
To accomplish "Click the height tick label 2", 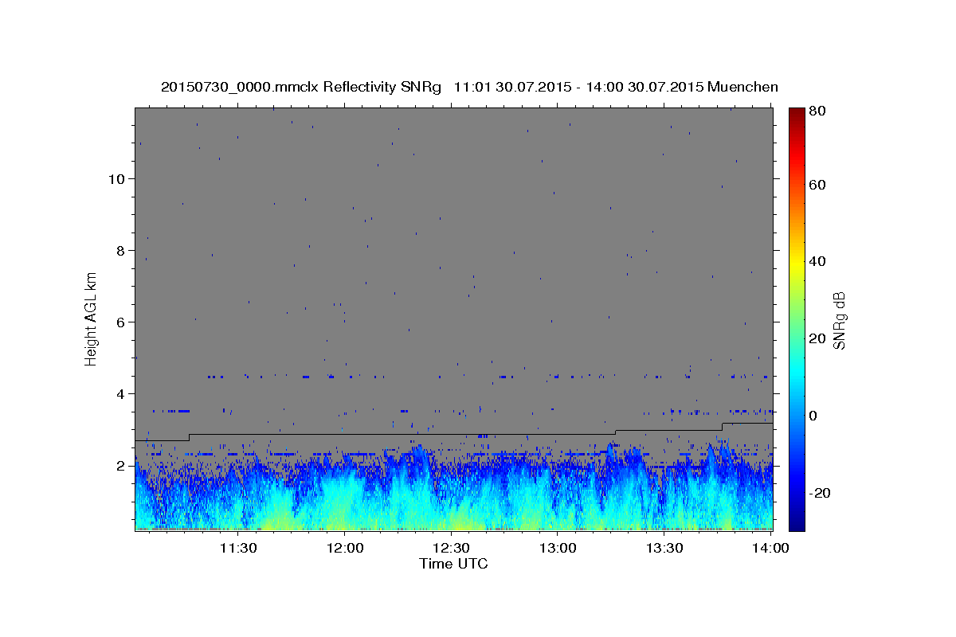I will (x=119, y=466).
